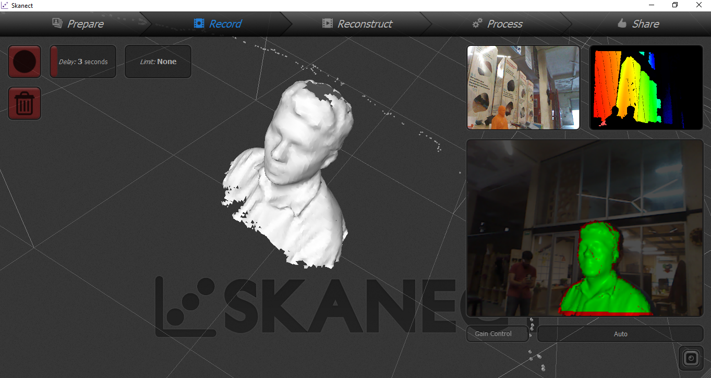
Task: Open the Prepare tab
Action: [x=78, y=23]
